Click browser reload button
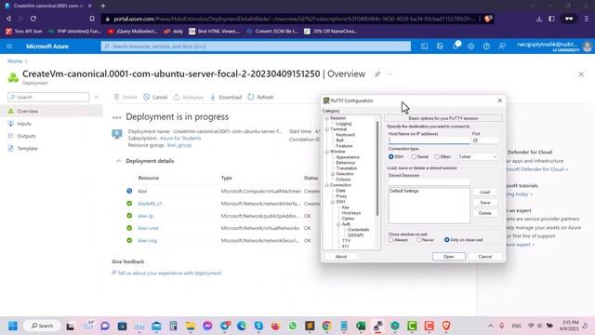This screenshot has height=335, width=595. 33,19
